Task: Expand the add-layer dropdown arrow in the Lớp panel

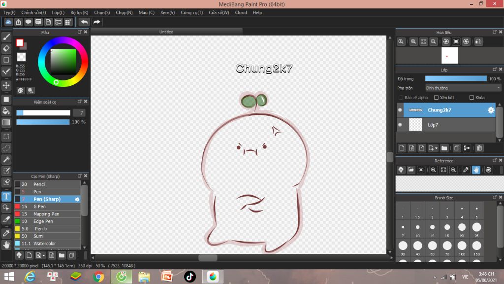Action: tap(436, 148)
